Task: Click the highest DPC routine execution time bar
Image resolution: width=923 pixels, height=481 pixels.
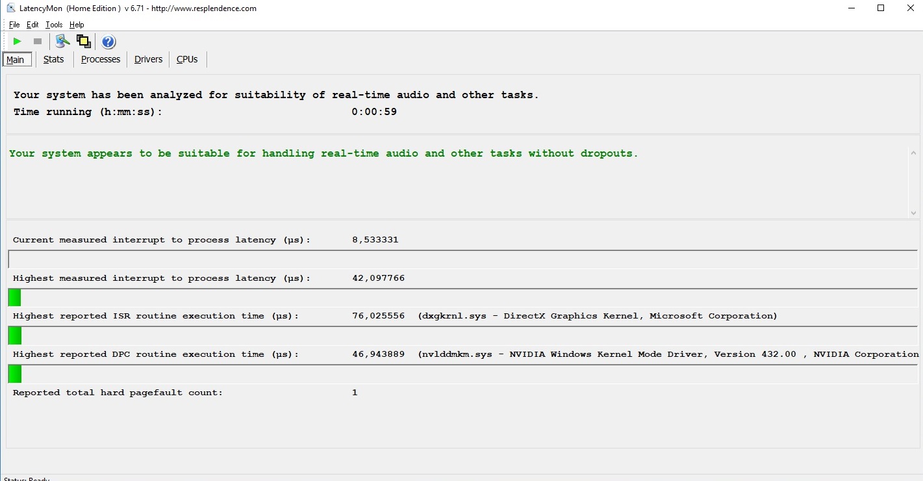Action: point(462,374)
